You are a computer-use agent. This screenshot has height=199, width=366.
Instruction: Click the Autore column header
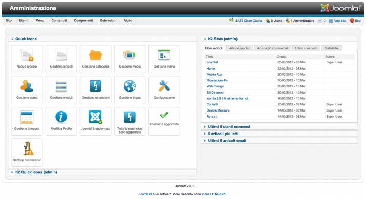point(330,57)
